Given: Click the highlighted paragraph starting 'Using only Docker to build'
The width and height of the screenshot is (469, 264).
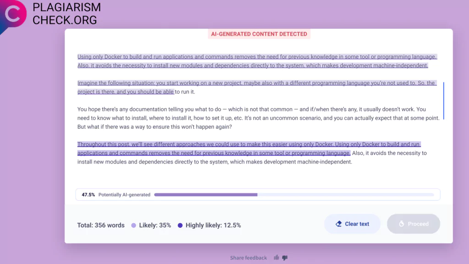Looking at the screenshot, I should (x=257, y=61).
